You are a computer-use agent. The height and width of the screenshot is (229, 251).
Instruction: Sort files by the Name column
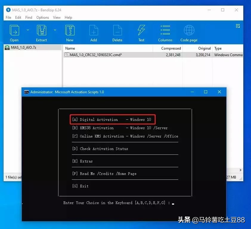(70, 48)
